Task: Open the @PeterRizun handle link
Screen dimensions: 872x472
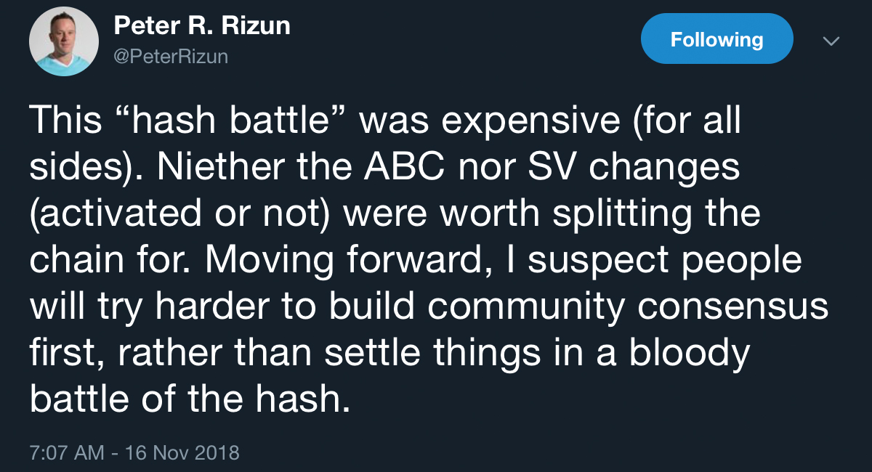Action: click(171, 56)
